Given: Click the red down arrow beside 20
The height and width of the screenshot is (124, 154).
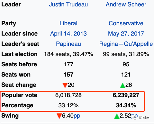Looking at the screenshot, I should (x=65, y=85).
